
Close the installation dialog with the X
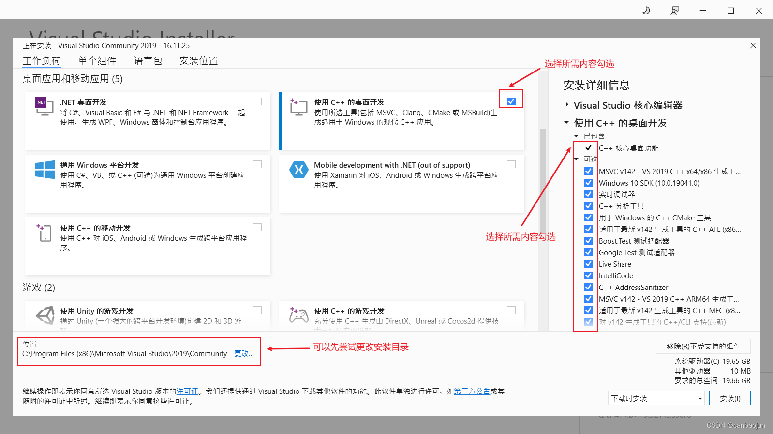click(x=753, y=45)
